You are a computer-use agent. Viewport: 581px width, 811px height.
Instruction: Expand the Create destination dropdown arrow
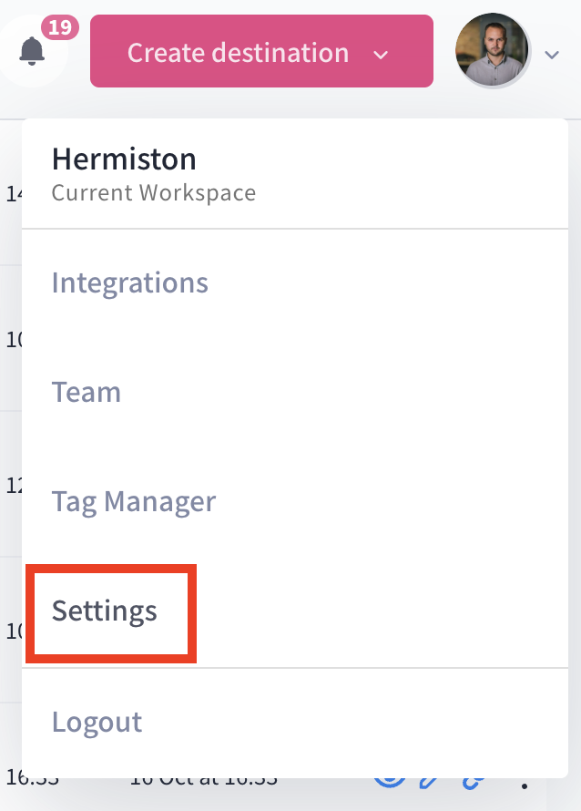[x=382, y=55]
